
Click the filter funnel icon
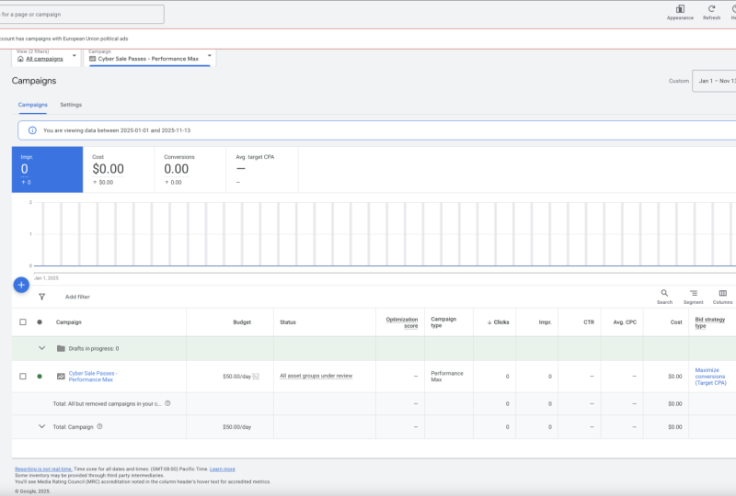[x=41, y=297]
